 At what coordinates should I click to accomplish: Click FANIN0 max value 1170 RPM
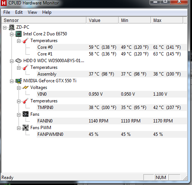pyautogui.click(x=163, y=121)
